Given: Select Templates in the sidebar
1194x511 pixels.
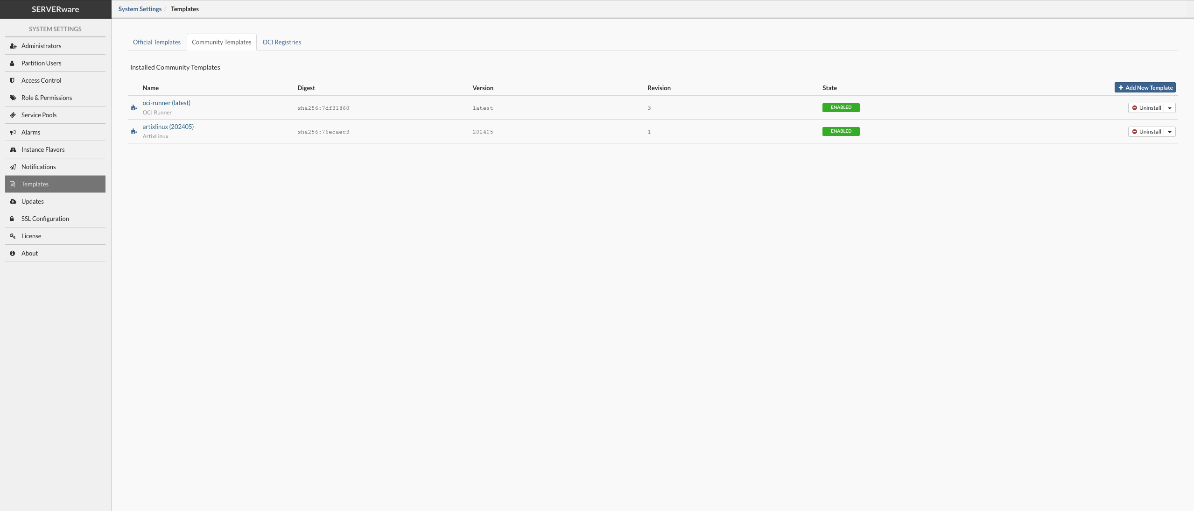Looking at the screenshot, I should (x=55, y=184).
